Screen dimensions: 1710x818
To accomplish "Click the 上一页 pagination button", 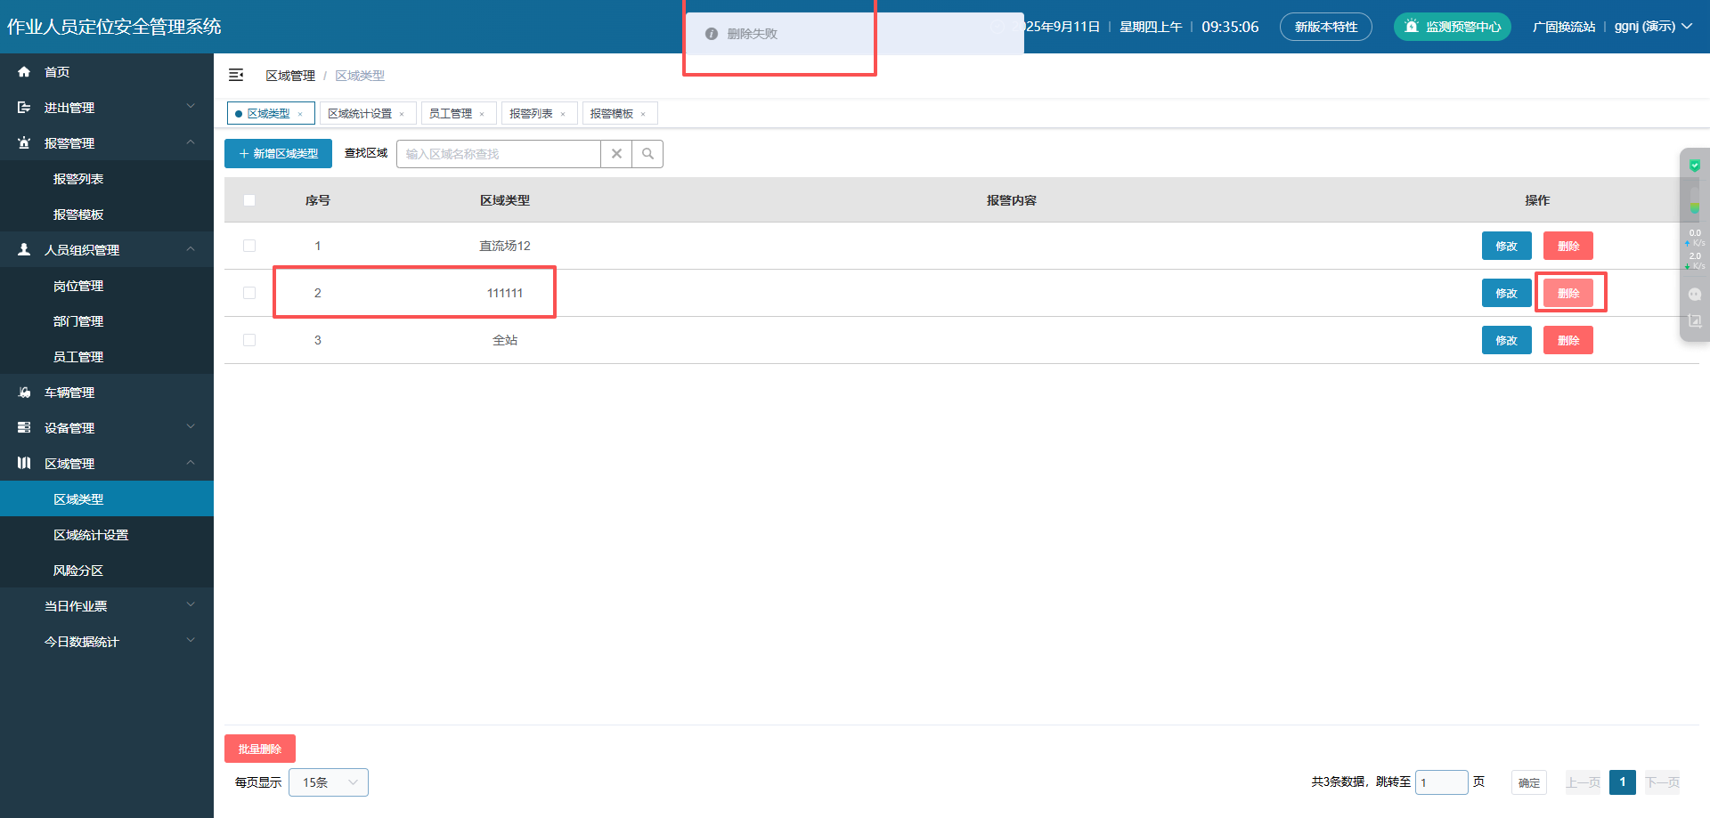I will (x=1584, y=782).
